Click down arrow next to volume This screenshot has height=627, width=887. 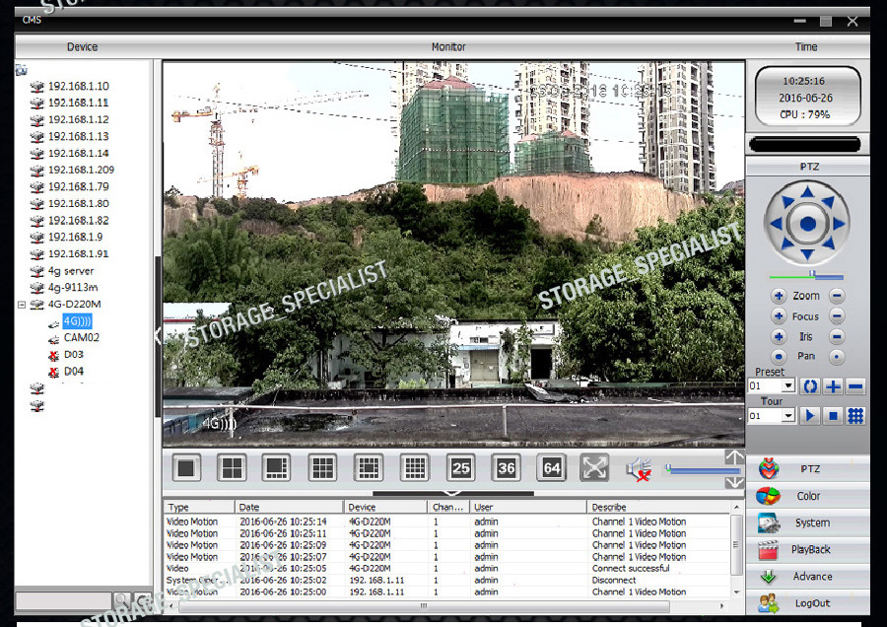pos(734,482)
